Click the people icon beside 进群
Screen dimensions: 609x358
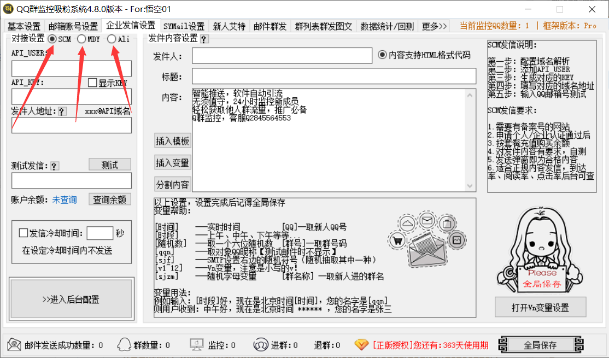pos(261,344)
